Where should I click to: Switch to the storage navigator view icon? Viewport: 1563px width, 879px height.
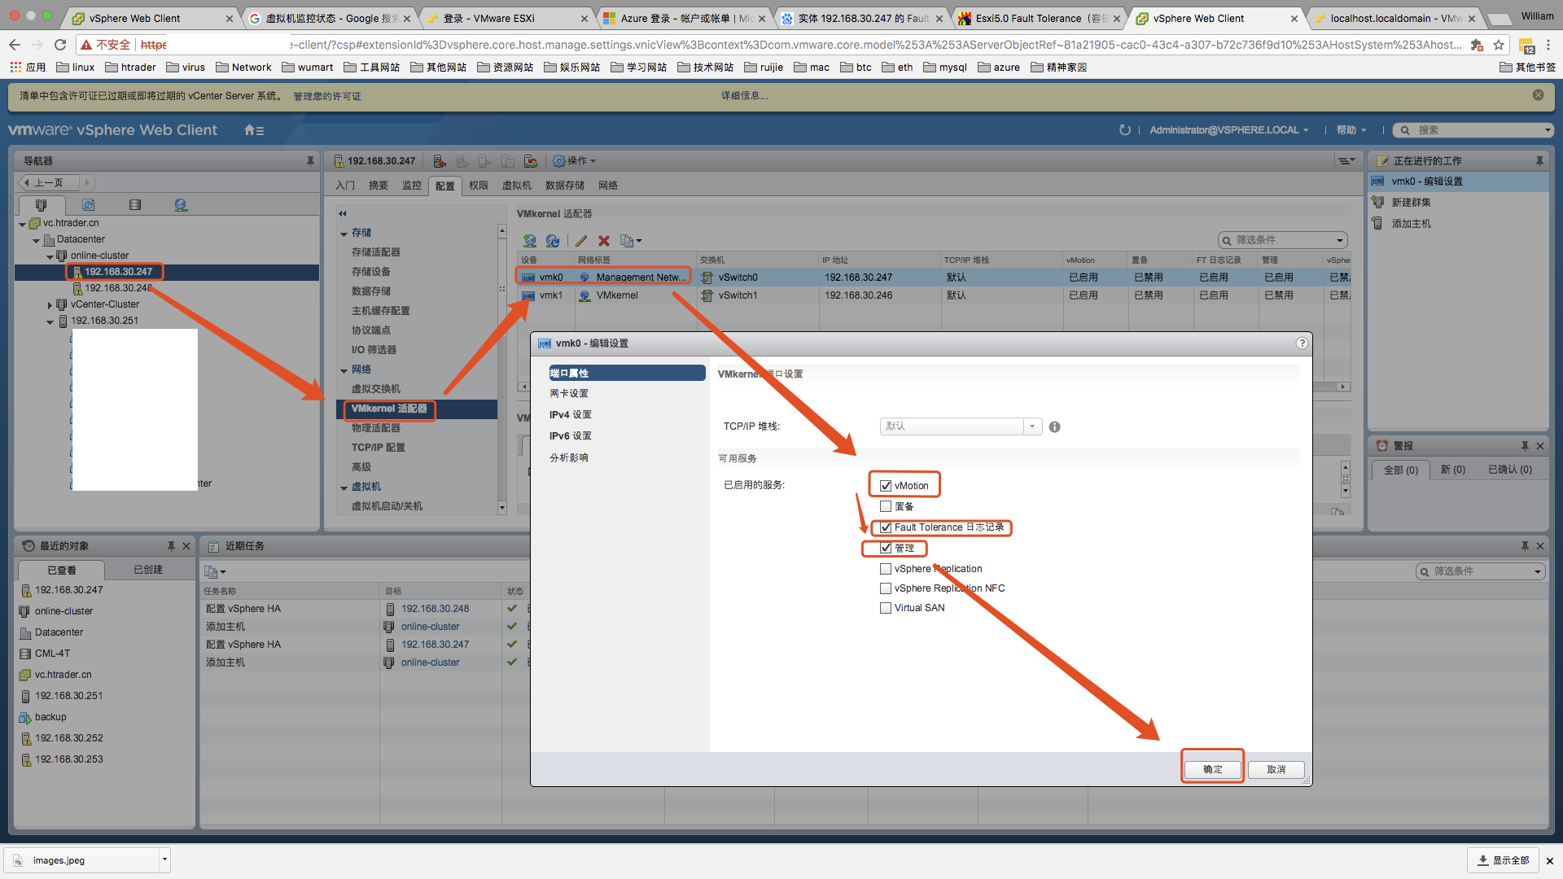[x=135, y=205]
